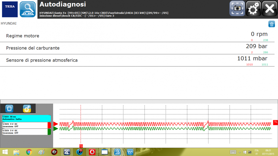This screenshot has width=278, height=156.
Task: Select the T/DIV 50 ms timebase panel
Action: (x=26, y=118)
